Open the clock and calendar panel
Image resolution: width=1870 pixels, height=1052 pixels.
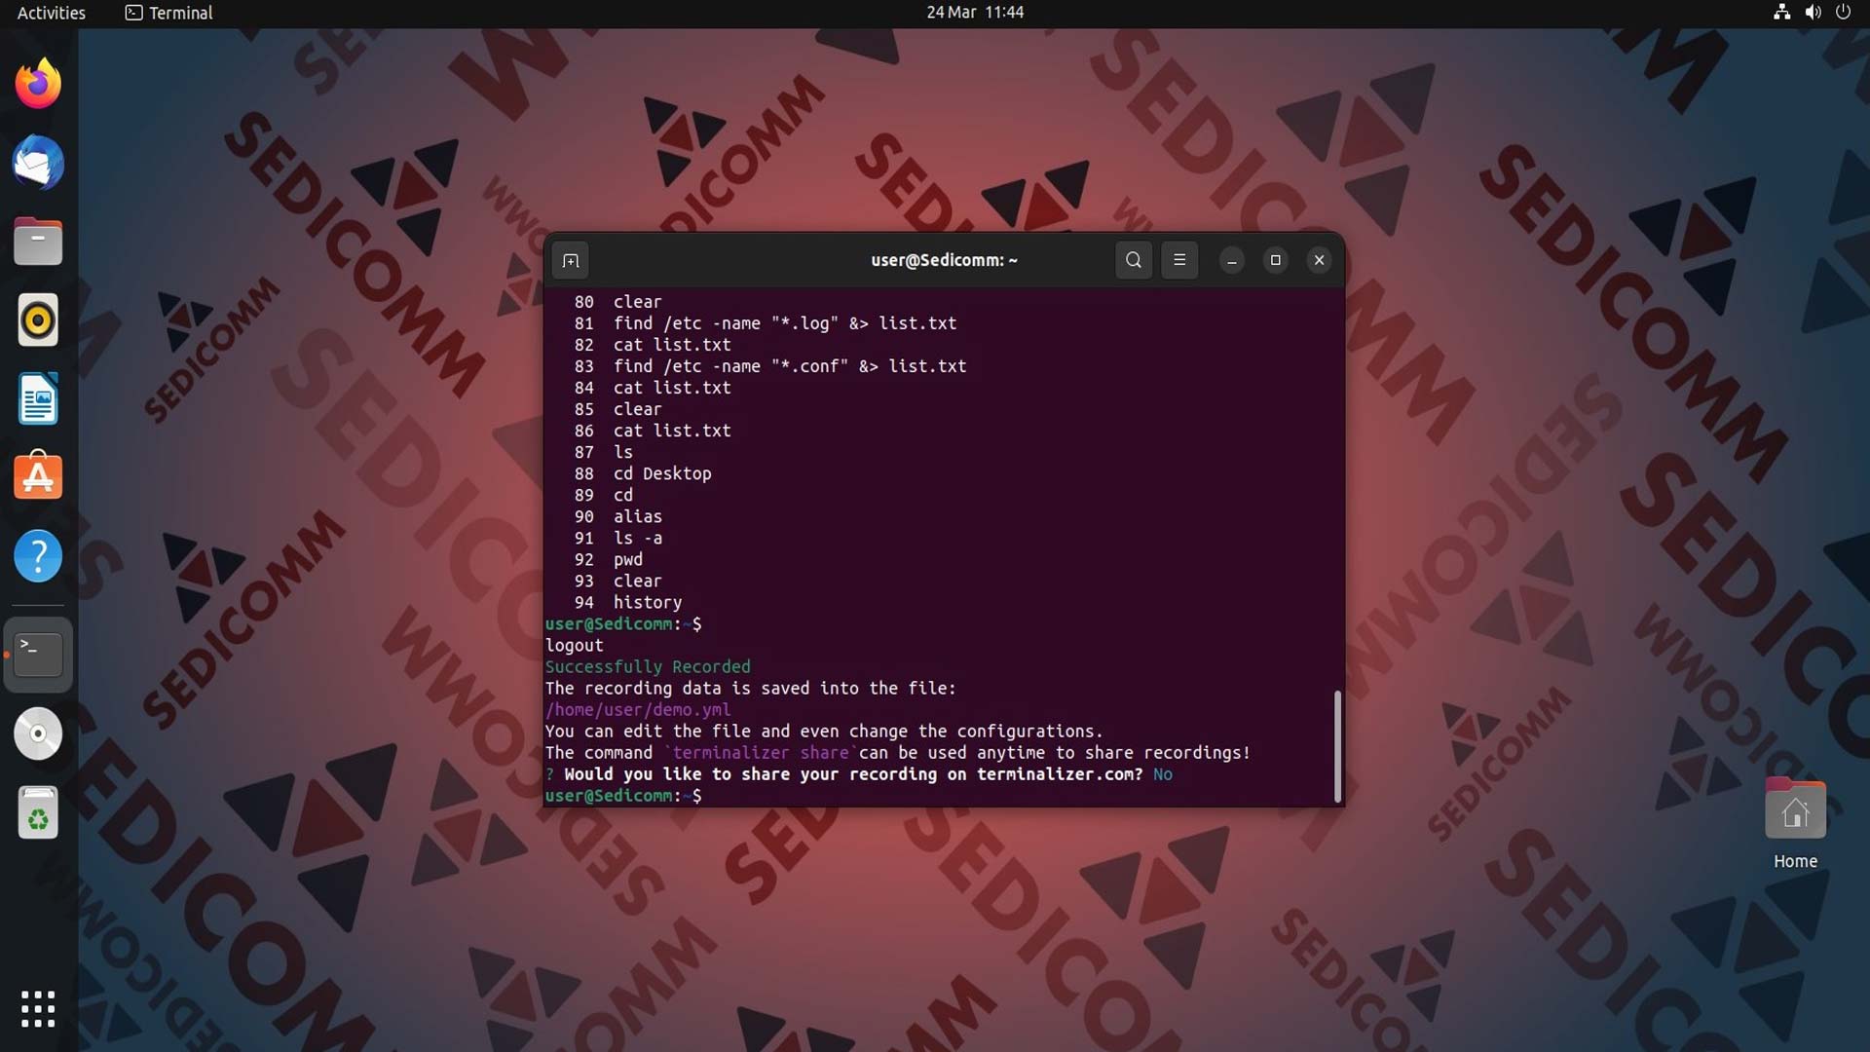pyautogui.click(x=975, y=13)
